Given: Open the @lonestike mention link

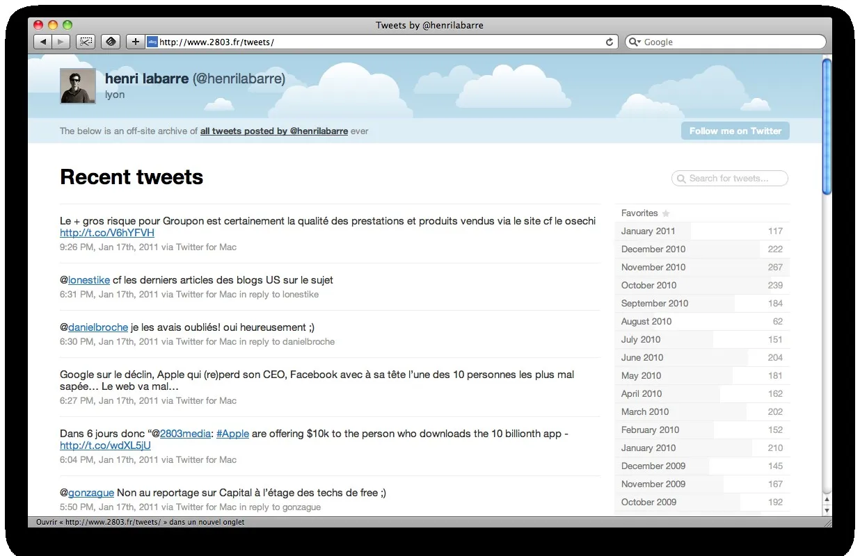Looking at the screenshot, I should tap(89, 280).
